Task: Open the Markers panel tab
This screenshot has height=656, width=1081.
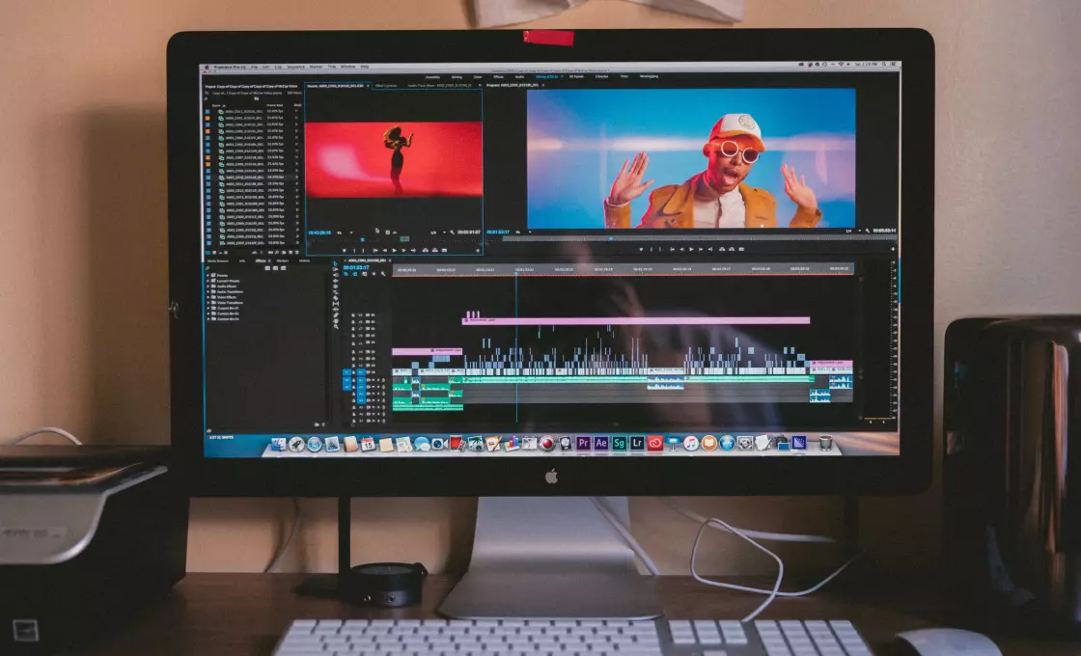Action: coord(283,260)
